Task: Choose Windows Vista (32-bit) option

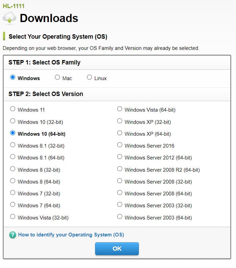Action: (13, 217)
